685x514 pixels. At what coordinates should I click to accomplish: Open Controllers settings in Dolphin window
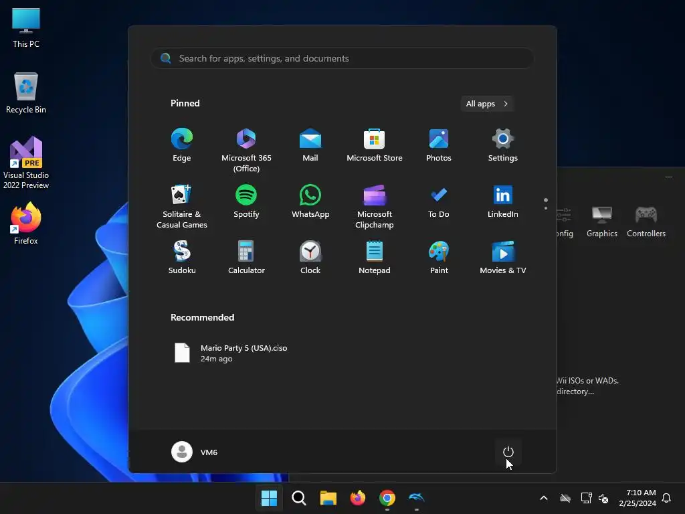[646, 222]
